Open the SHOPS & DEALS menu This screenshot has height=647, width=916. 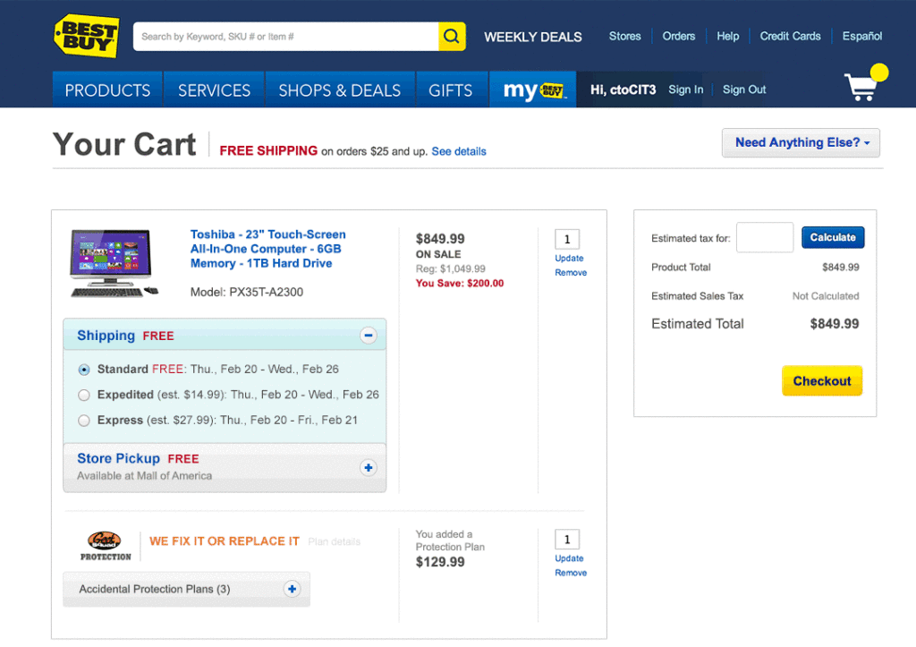click(339, 90)
